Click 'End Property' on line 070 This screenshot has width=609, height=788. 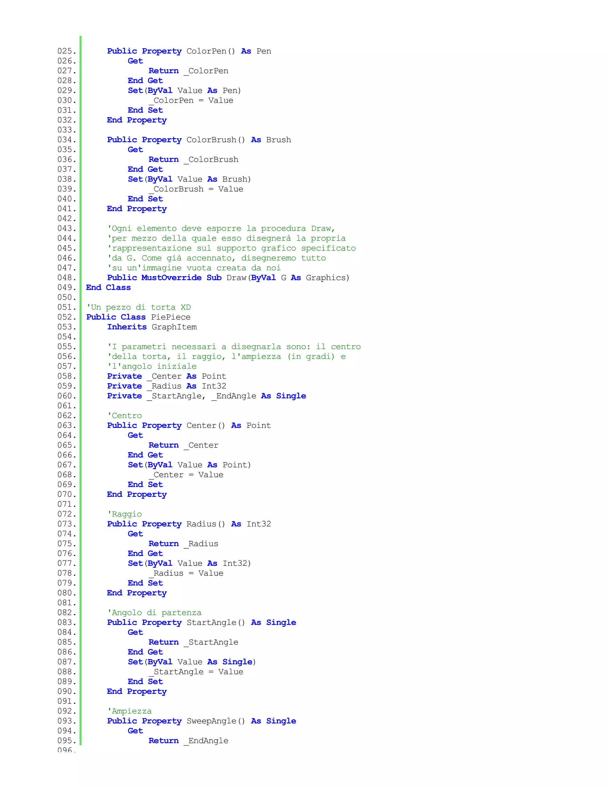[x=137, y=494]
